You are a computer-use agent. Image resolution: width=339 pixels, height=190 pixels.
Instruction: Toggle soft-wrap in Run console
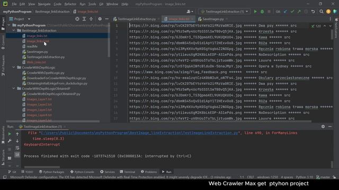(17, 148)
